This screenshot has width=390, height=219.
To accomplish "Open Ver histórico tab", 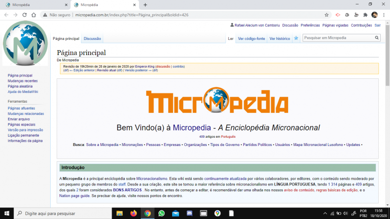I will click(x=280, y=38).
